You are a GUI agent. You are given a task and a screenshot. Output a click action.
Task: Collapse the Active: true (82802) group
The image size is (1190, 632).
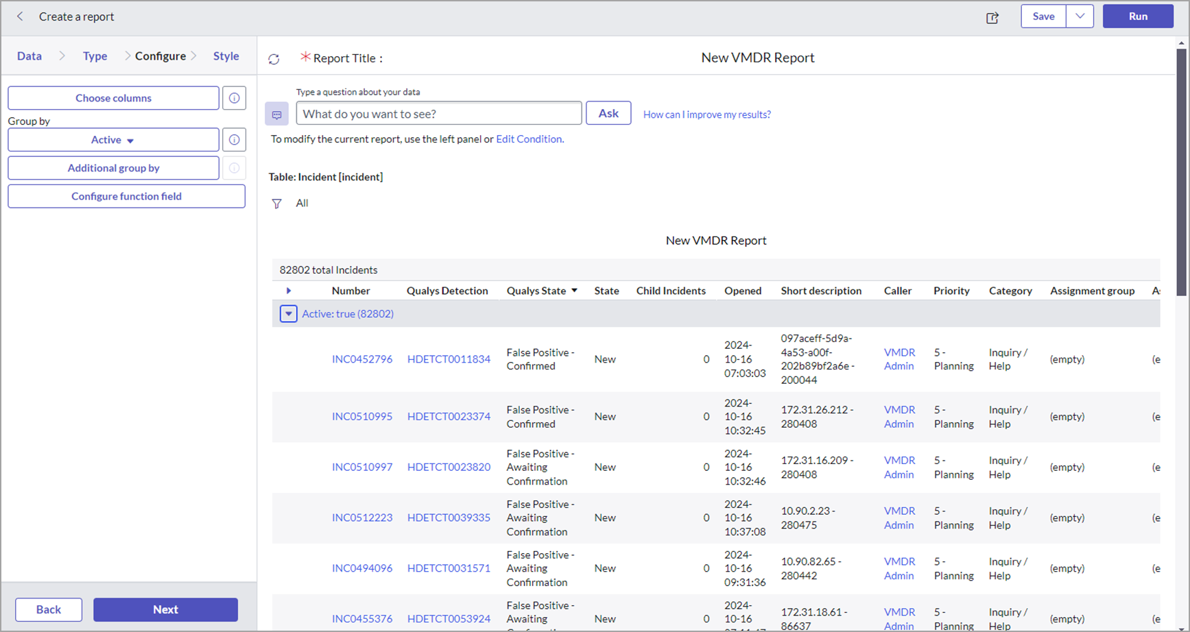coord(288,313)
